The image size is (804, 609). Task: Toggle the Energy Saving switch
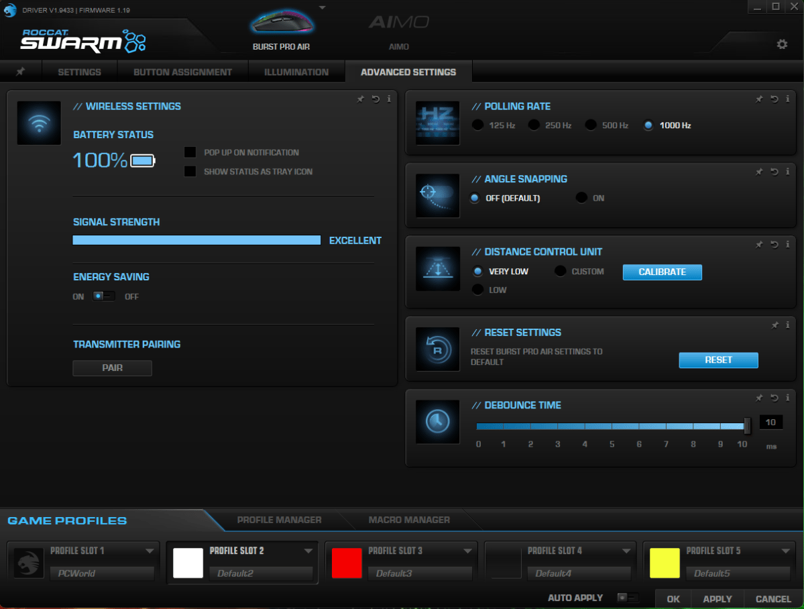[103, 296]
